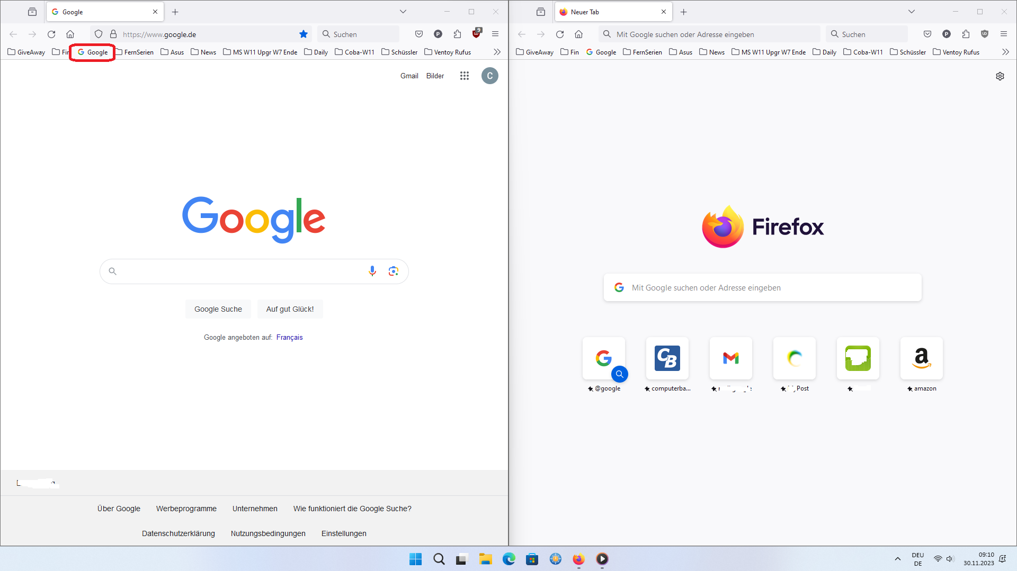Open hamburger menu in right Firefox window

(x=1004, y=34)
